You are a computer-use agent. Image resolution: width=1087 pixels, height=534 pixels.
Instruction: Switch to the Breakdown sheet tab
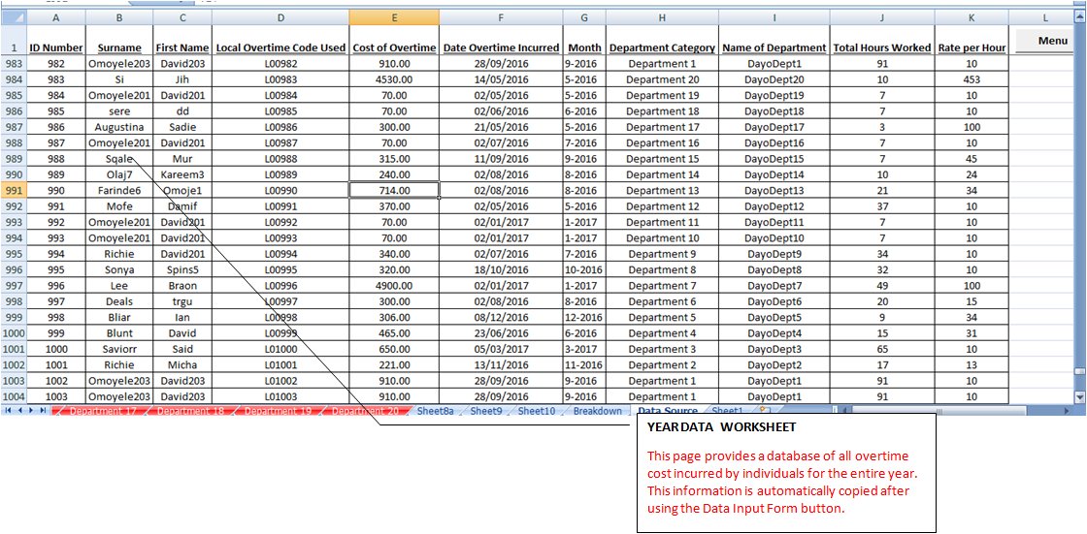point(597,411)
